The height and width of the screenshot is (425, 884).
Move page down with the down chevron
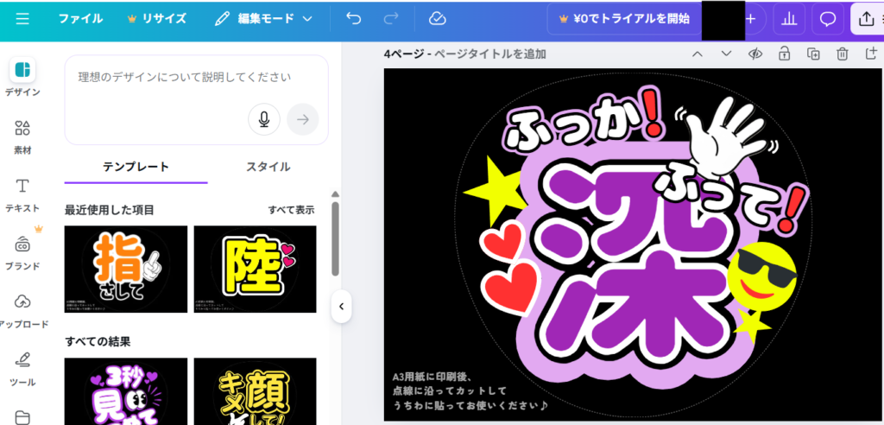point(726,54)
